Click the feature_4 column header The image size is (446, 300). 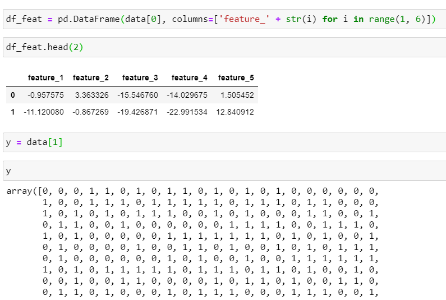[189, 78]
